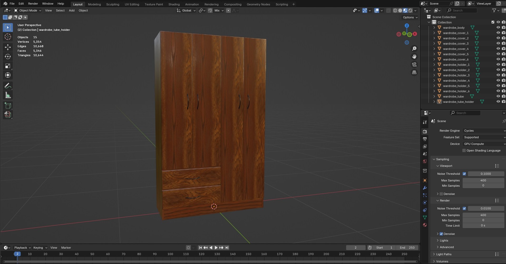Click the 3D cursor tool

click(x=8, y=37)
